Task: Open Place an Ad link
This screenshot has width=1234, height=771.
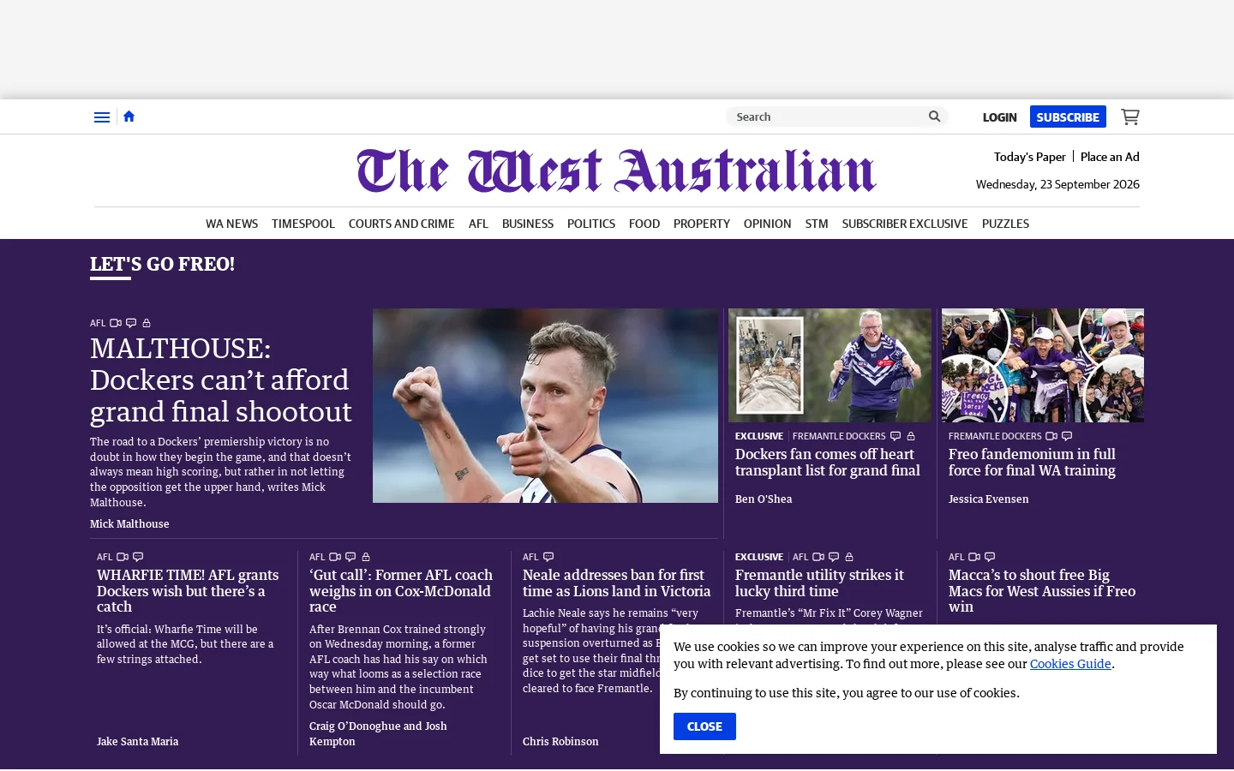Action: click(x=1110, y=157)
